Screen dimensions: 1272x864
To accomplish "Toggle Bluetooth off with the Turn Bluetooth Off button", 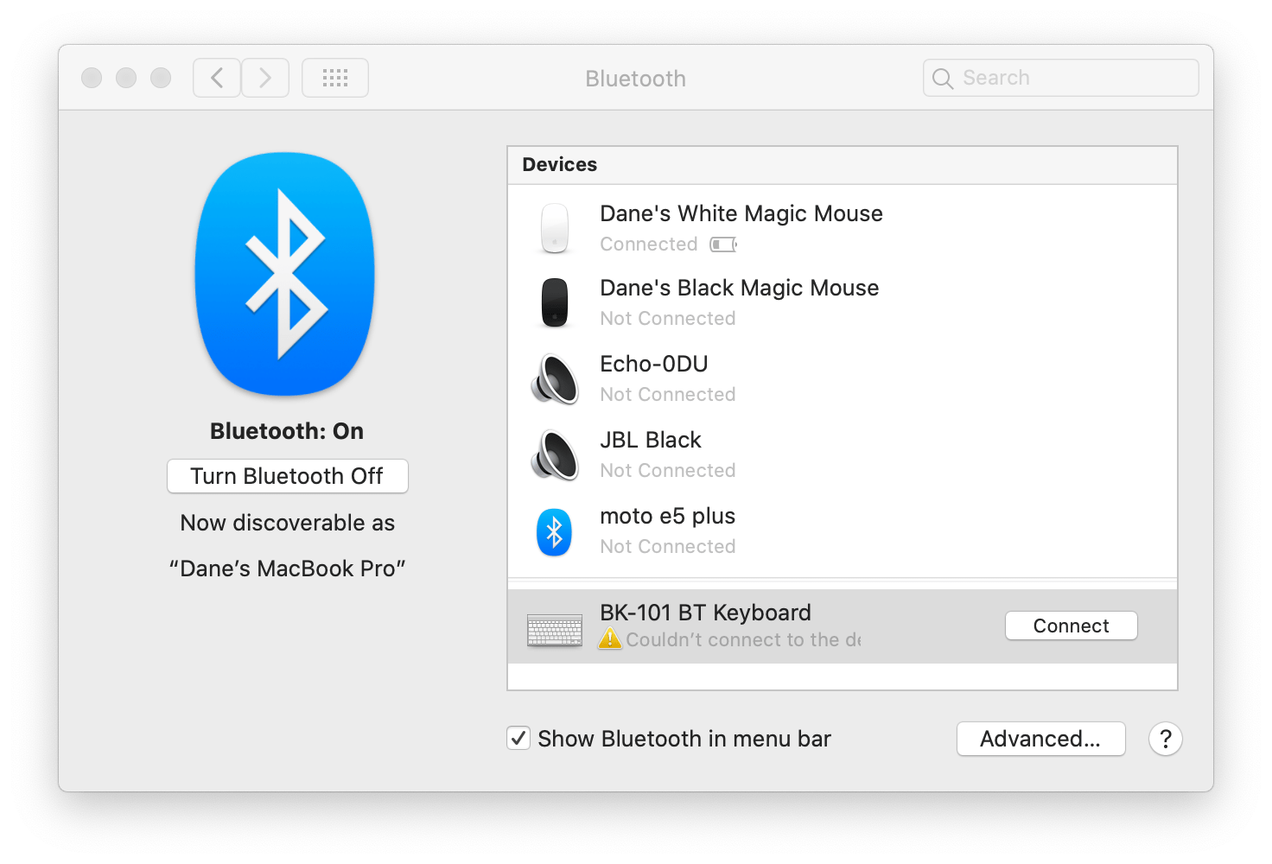I will (287, 475).
